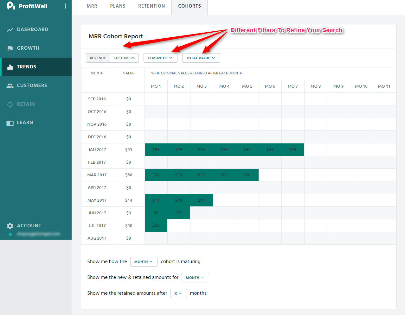Click the DEC 2016 row label
405x315 pixels.
(x=97, y=137)
